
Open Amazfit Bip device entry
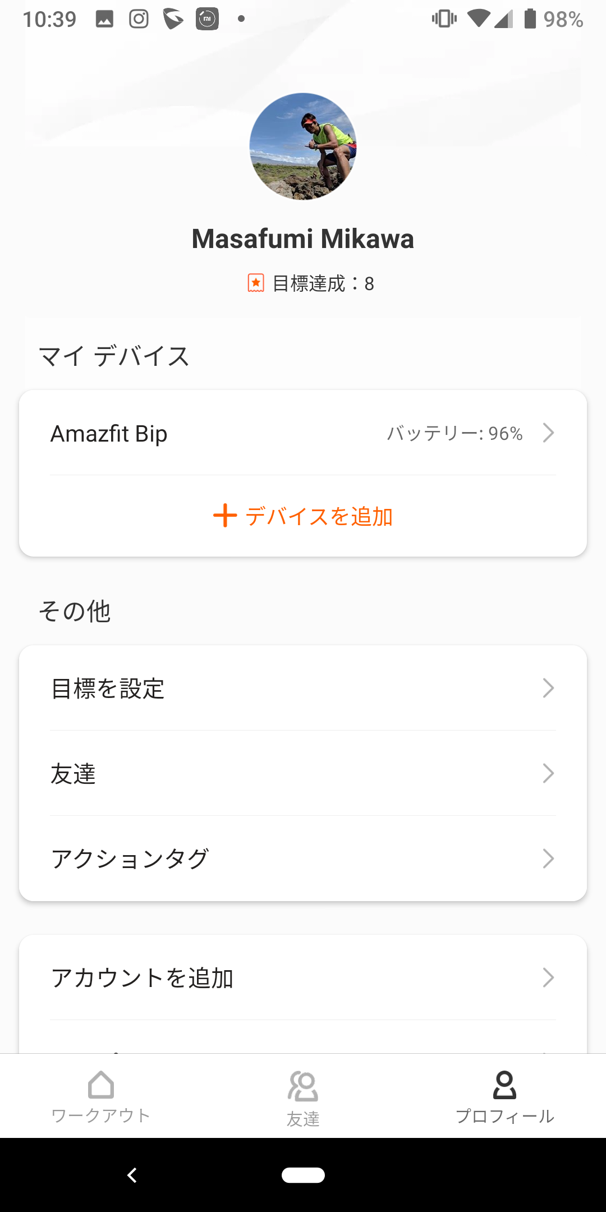pos(303,433)
